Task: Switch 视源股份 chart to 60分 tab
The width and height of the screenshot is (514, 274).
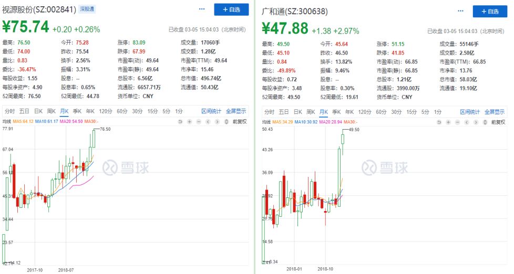Action: point(122,111)
